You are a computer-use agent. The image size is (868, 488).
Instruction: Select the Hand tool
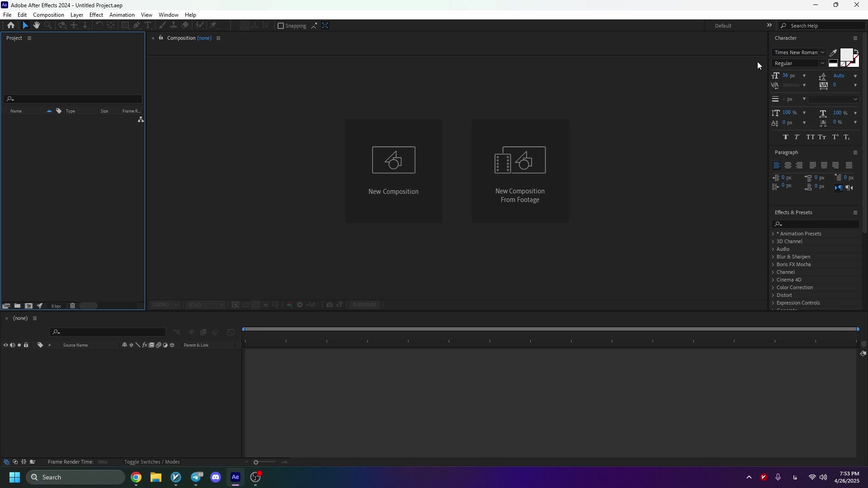tap(37, 26)
